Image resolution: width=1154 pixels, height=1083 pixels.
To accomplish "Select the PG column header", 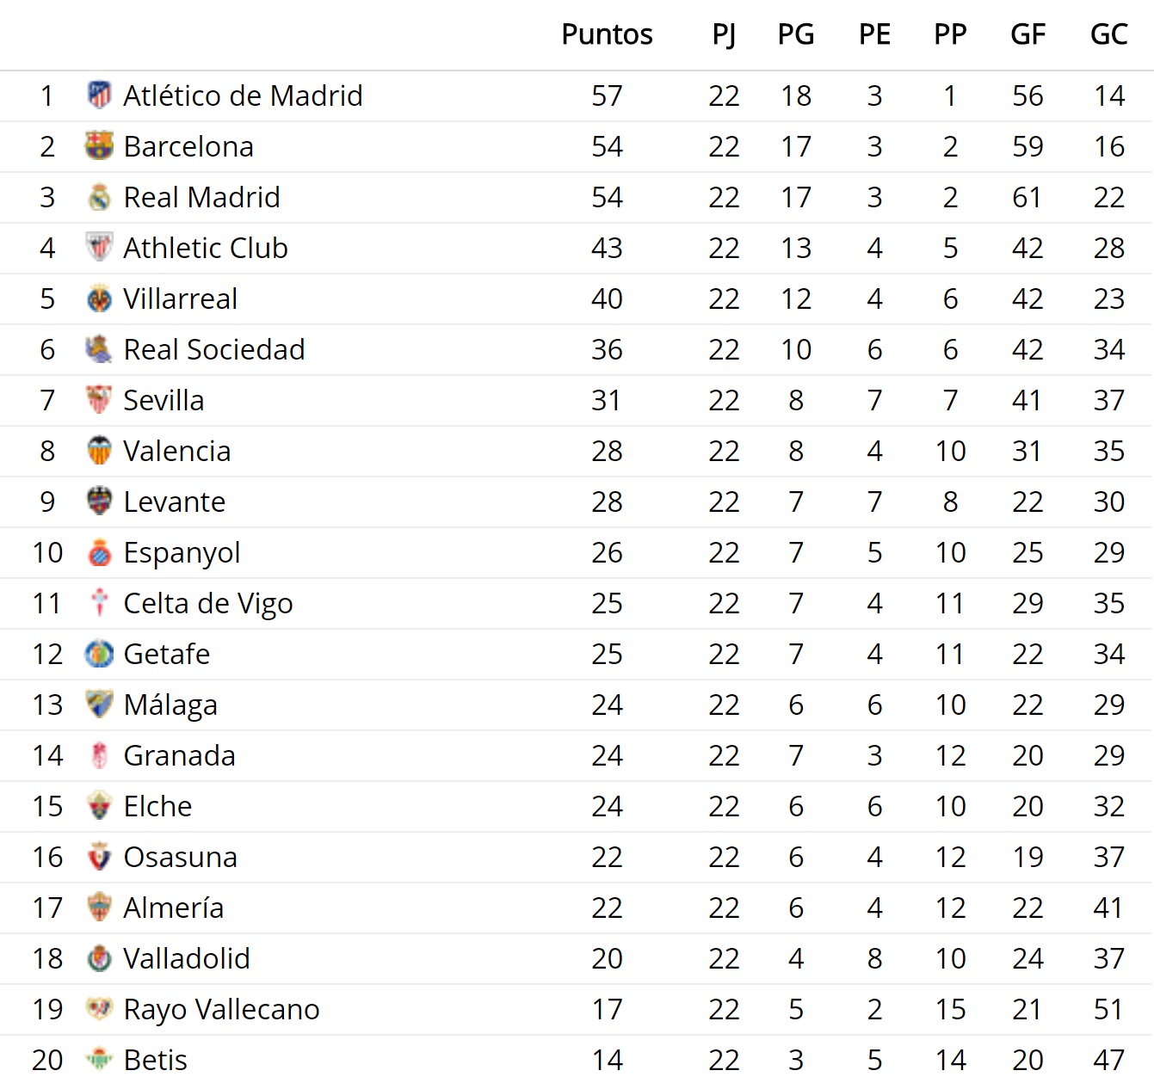I will [796, 34].
